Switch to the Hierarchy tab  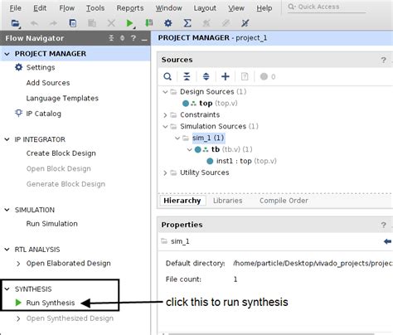tap(182, 201)
